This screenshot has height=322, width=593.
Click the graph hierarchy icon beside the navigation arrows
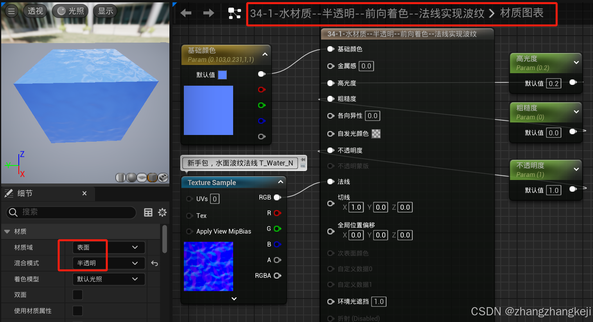235,13
